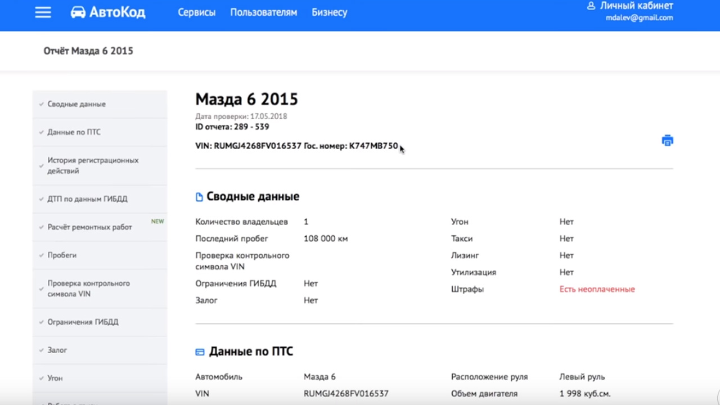Screen dimensions: 720x405
Task: Open the hamburger menu icon
Action: point(43,12)
